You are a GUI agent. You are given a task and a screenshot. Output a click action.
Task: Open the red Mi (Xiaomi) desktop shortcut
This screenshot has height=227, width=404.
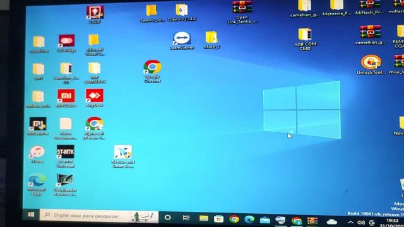66,98
